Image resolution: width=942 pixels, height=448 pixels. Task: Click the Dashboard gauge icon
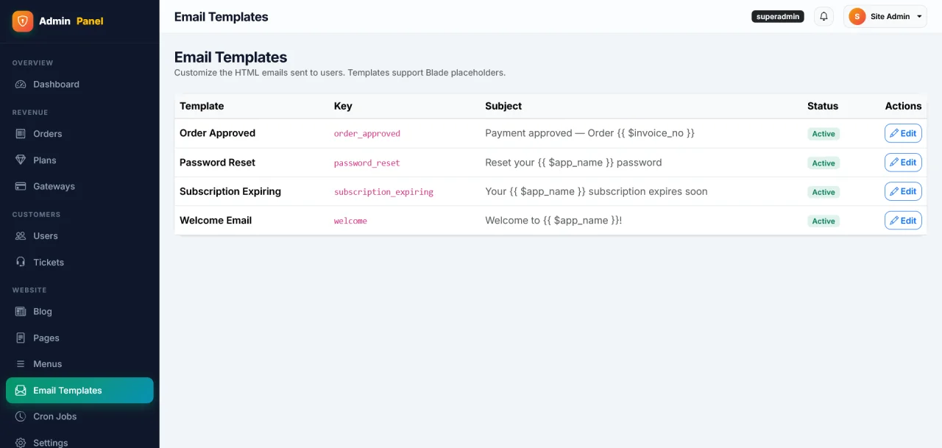[x=21, y=85]
